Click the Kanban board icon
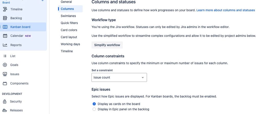The height and width of the screenshot is (114, 256). (x=5, y=27)
